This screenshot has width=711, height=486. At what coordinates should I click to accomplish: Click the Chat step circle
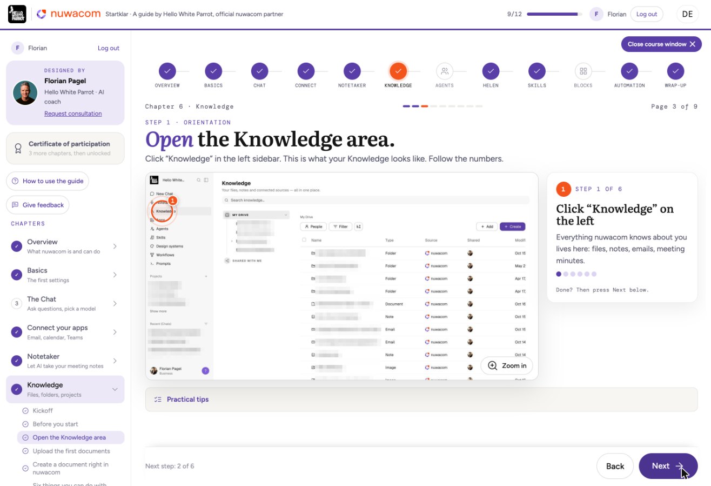259,71
